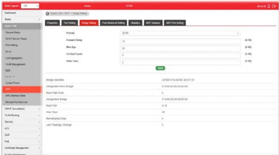Expand Certificate Management menu
The width and height of the screenshot is (279, 155).
tap(22, 148)
